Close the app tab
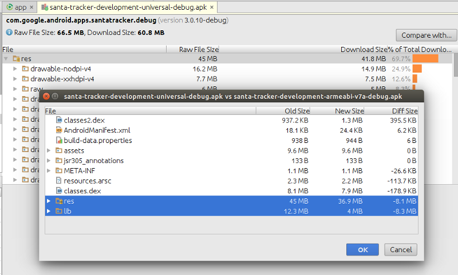The width and height of the screenshot is (458, 275). click(31, 7)
